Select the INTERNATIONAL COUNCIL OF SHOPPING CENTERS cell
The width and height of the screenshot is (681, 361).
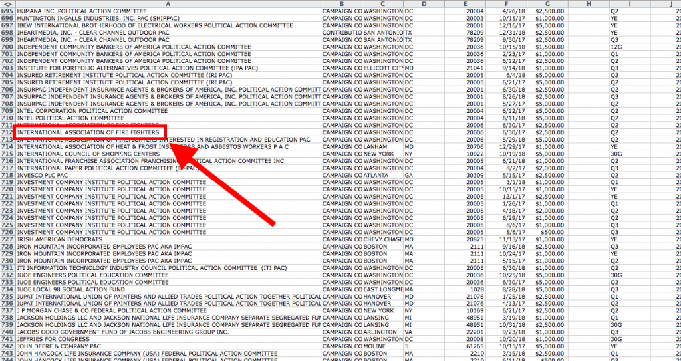[168, 154]
